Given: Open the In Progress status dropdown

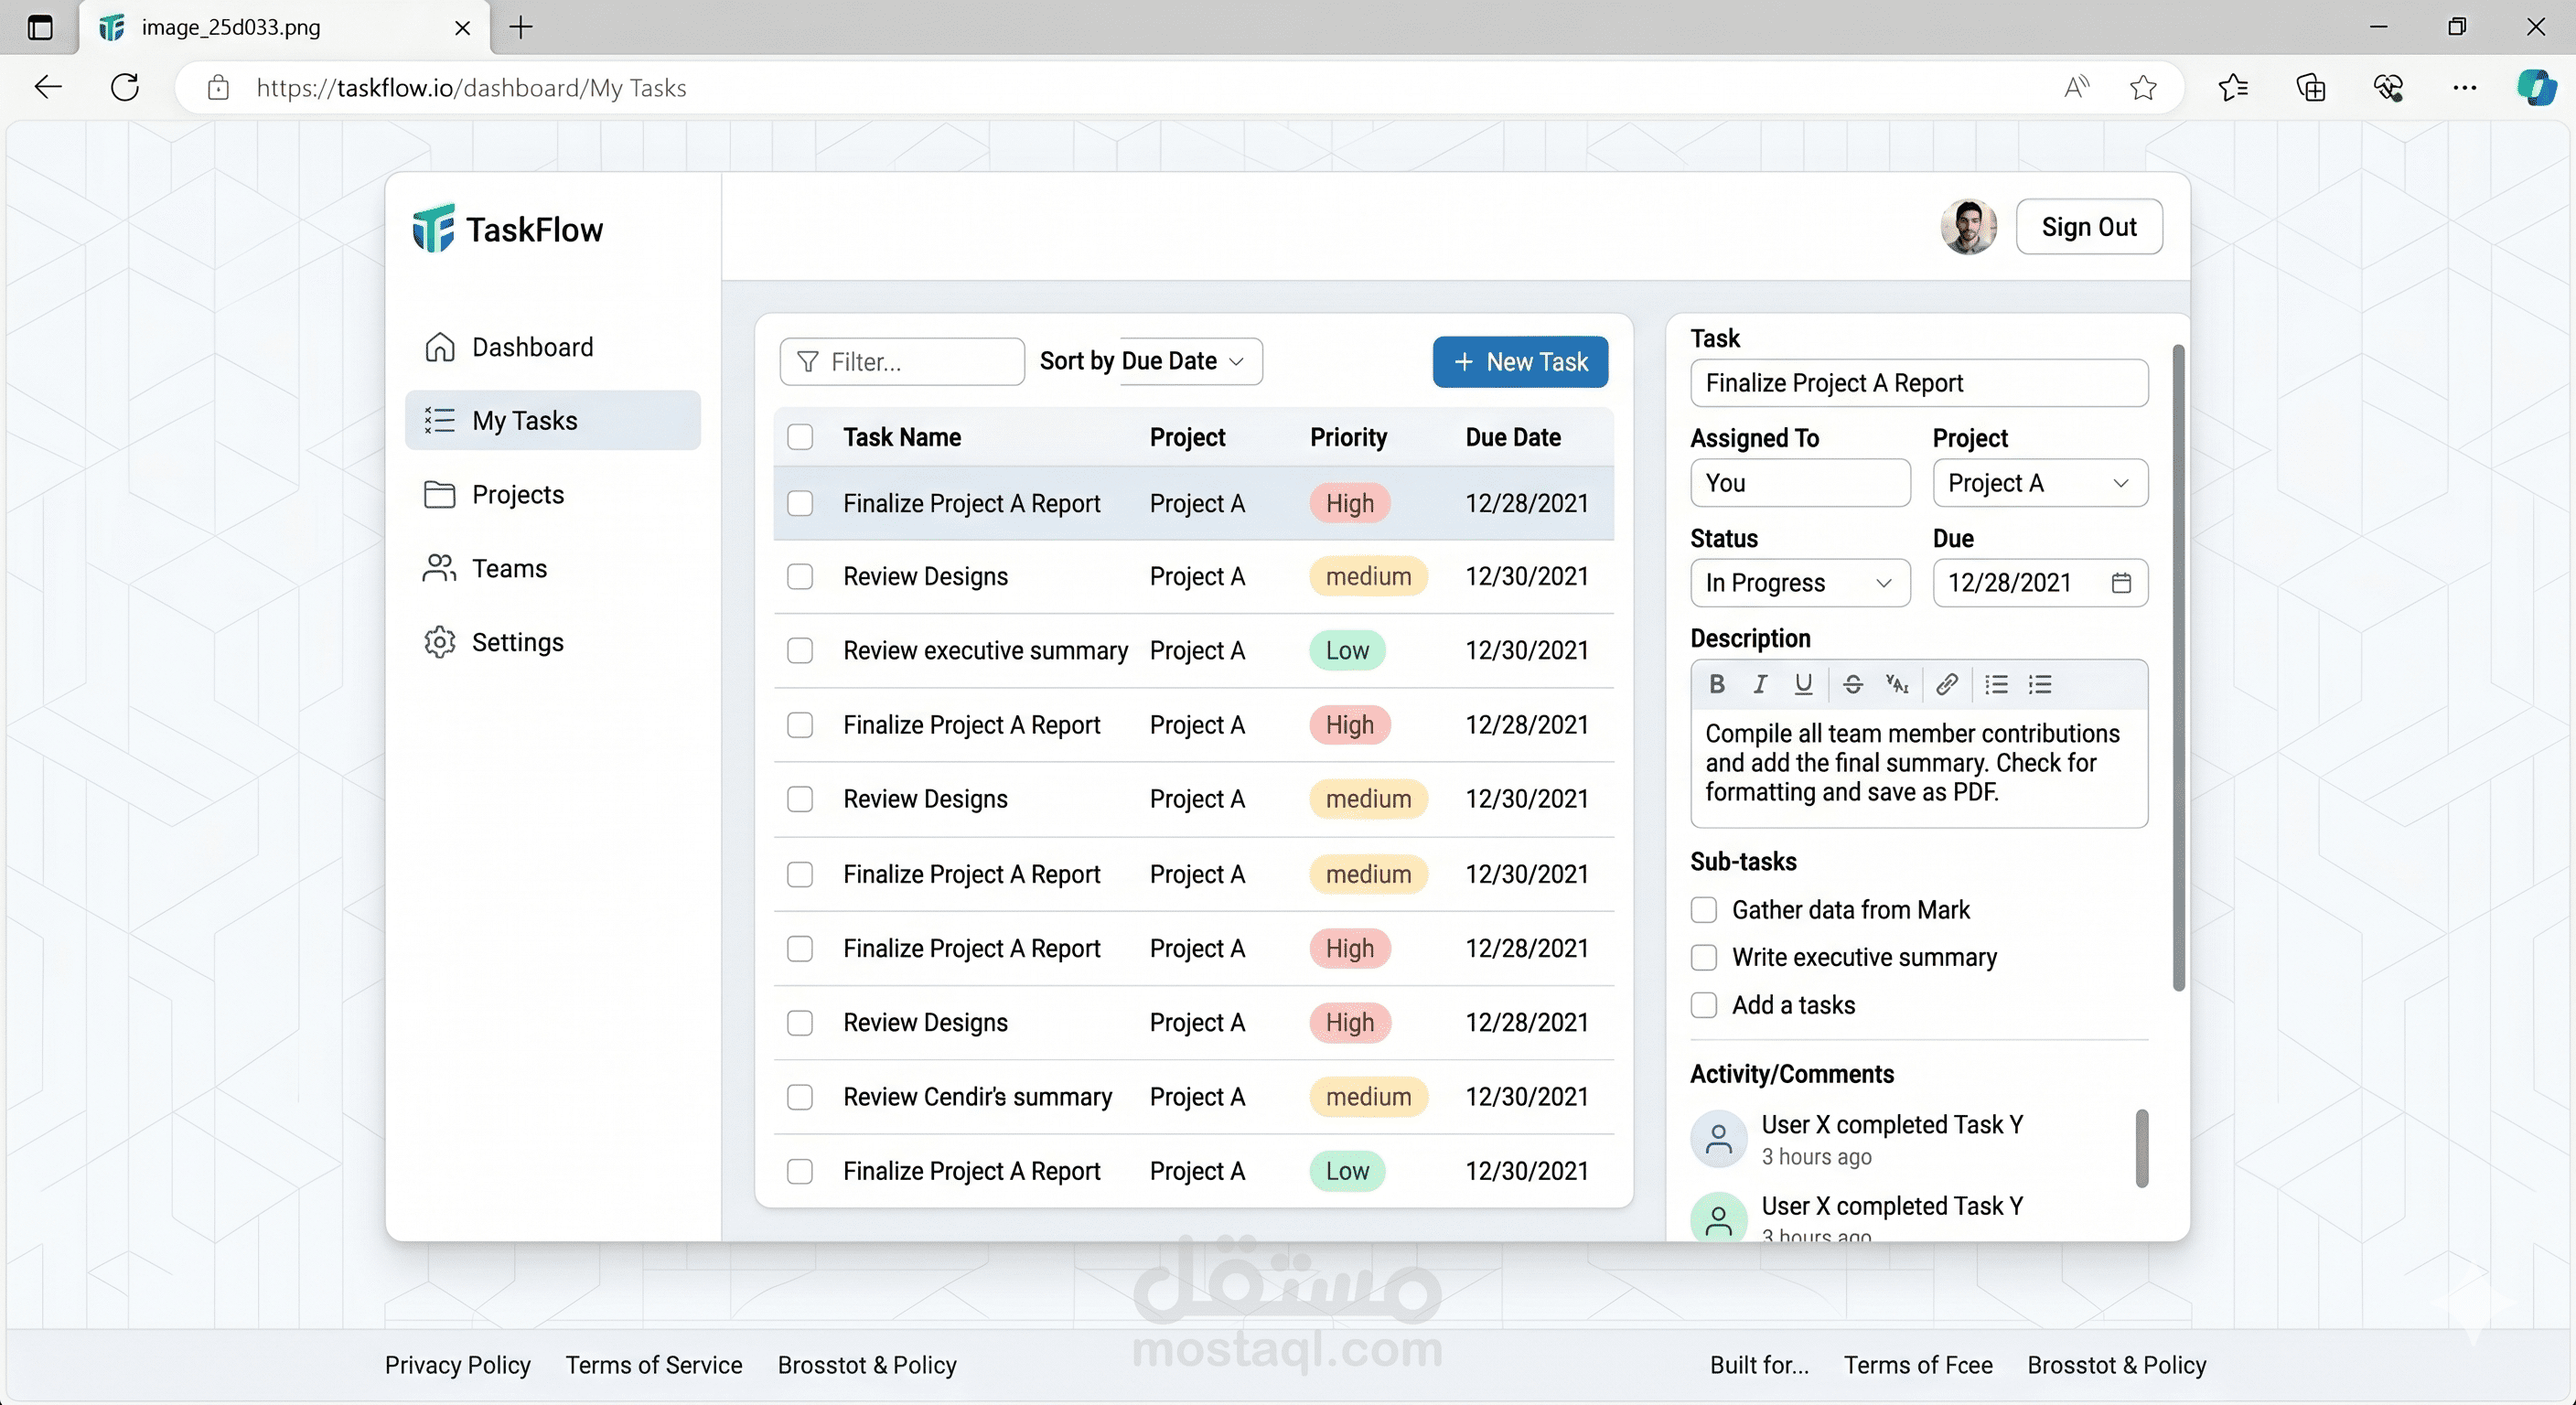Looking at the screenshot, I should point(1800,583).
